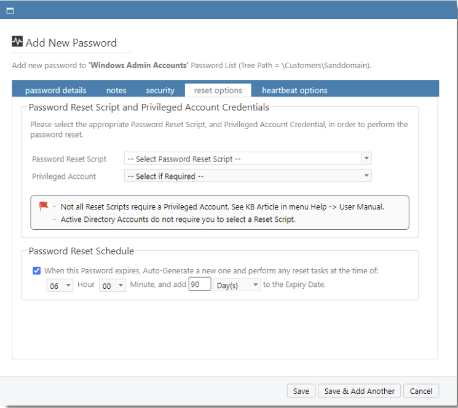Open the notes tab
Screen dimensions: 458x408
(116, 90)
